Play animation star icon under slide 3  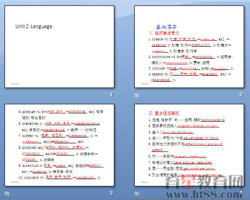coord(7,194)
